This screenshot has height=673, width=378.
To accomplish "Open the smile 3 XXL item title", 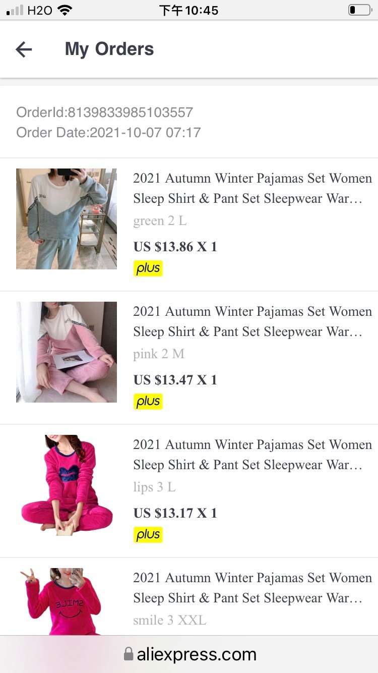I will 252,588.
